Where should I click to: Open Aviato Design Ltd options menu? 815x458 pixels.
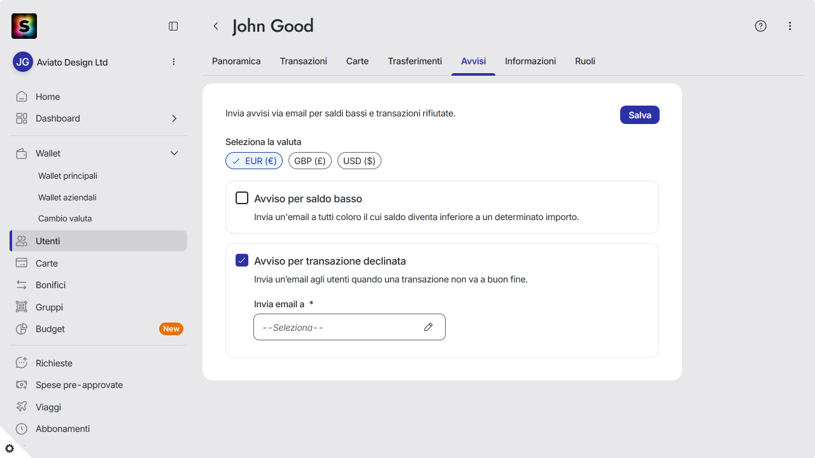pyautogui.click(x=174, y=62)
